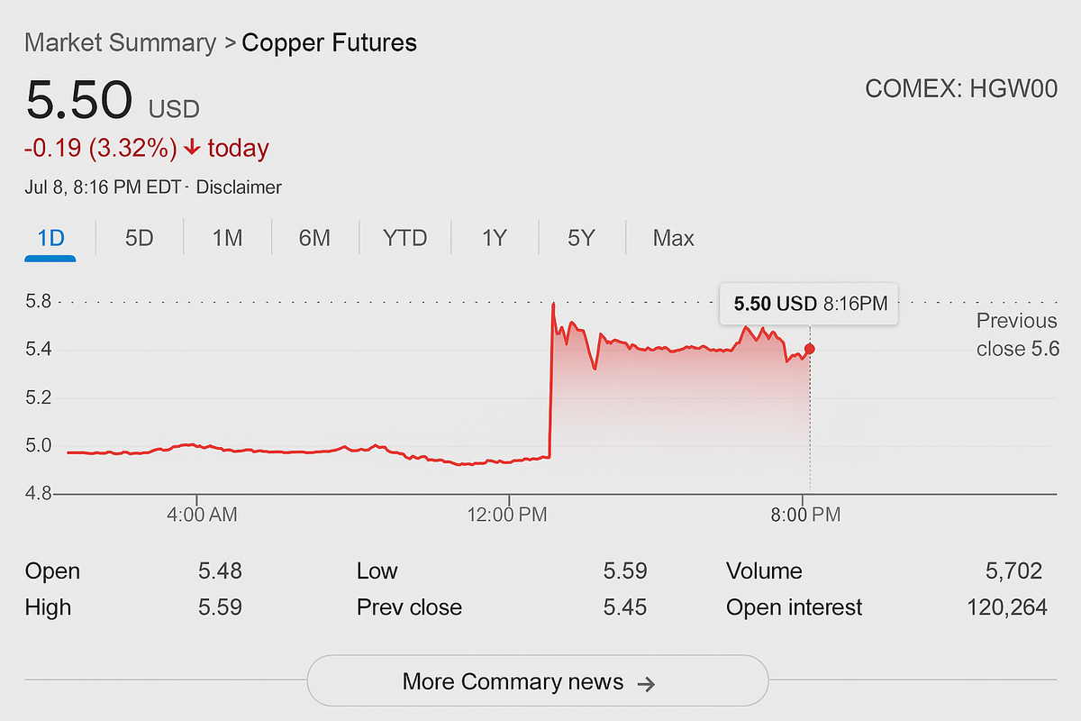Click the red downward arrow next to today's change
This screenshot has width=1081, height=721.
191,148
